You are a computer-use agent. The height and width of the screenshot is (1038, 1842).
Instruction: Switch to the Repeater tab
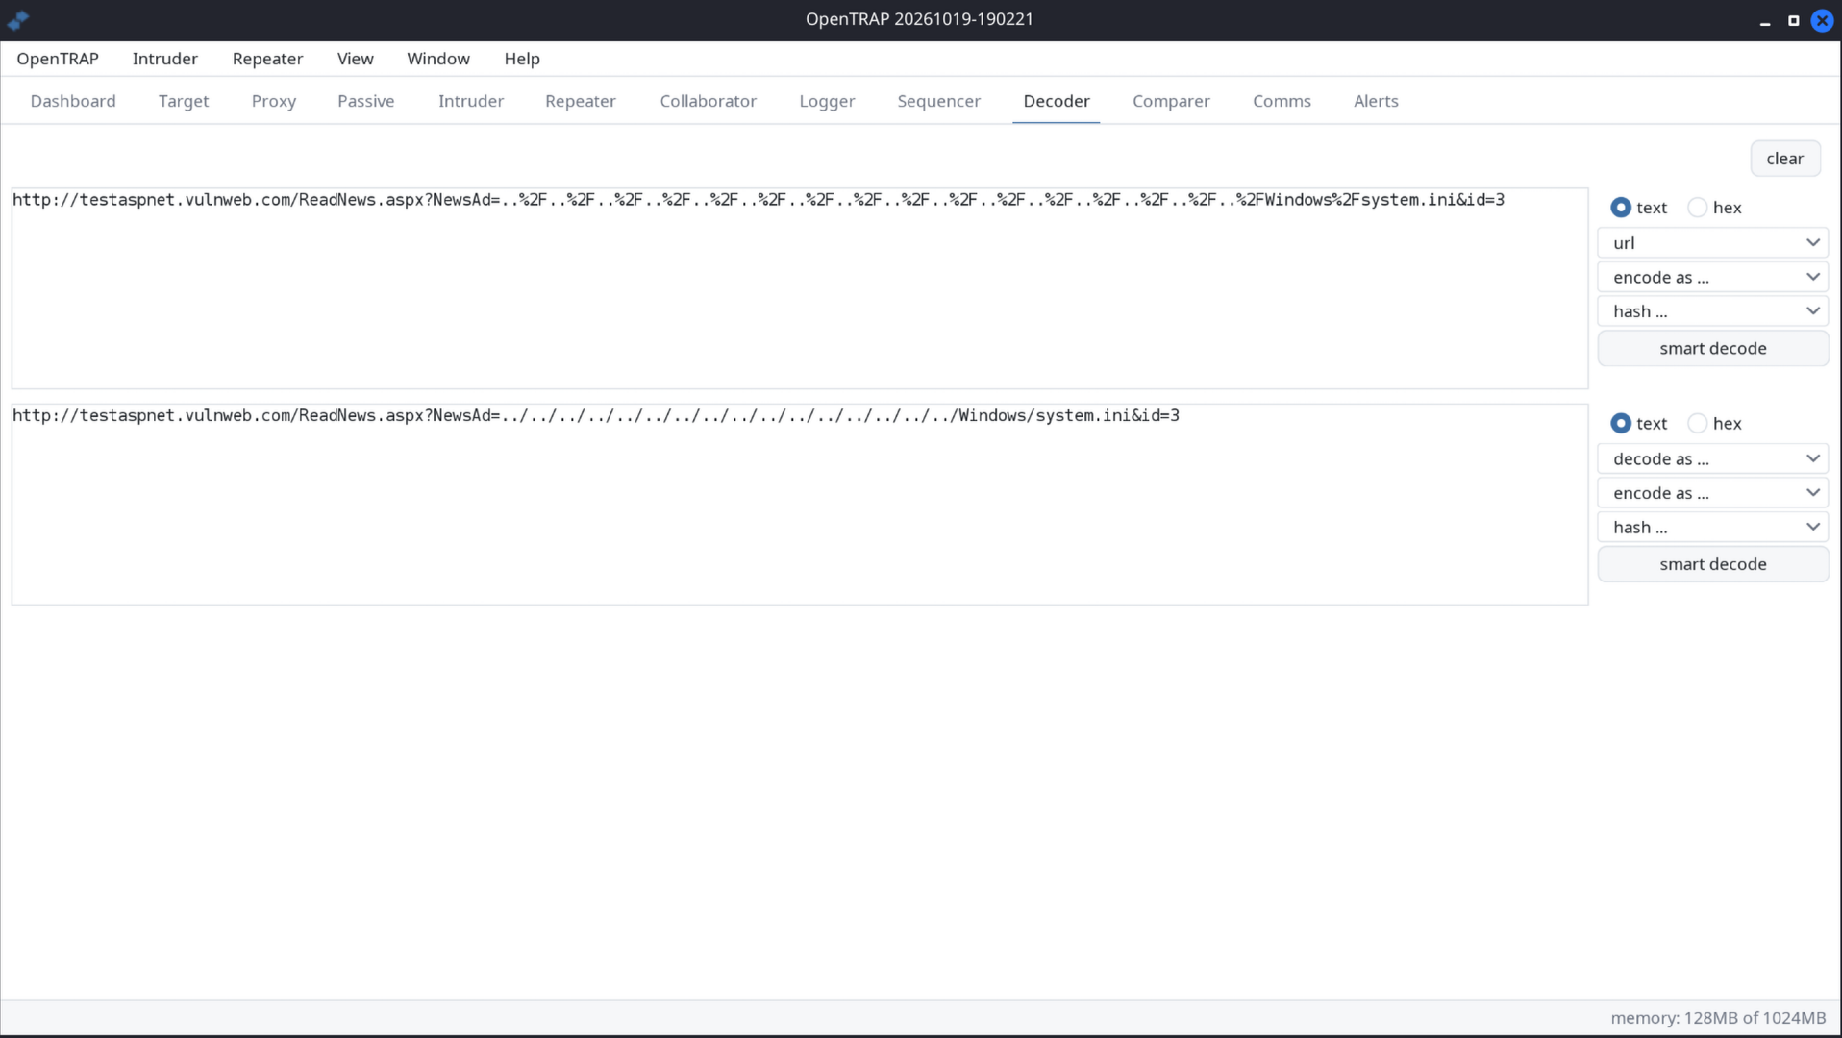[581, 101]
